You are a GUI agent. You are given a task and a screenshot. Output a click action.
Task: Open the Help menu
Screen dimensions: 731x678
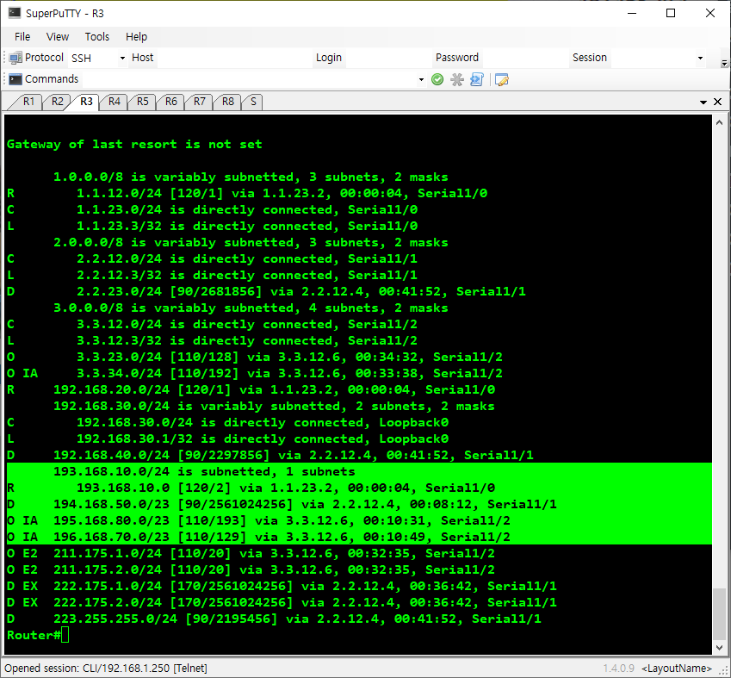click(x=136, y=37)
